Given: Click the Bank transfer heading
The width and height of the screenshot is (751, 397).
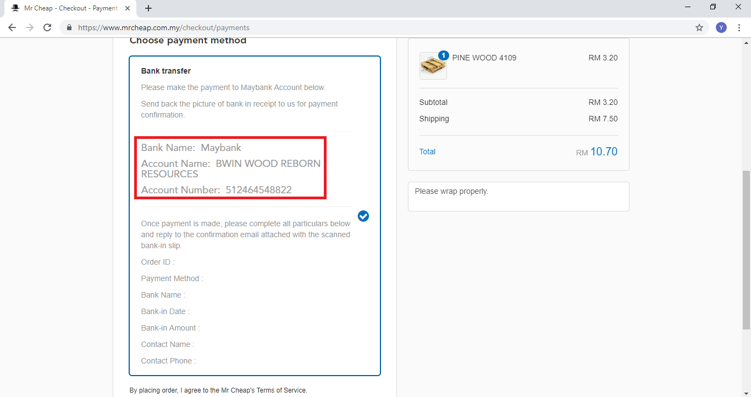Looking at the screenshot, I should coord(166,71).
